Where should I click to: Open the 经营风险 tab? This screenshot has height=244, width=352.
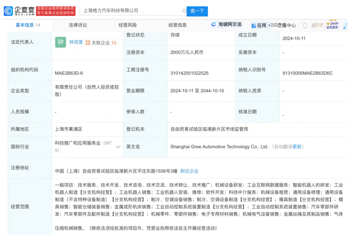click(x=128, y=25)
